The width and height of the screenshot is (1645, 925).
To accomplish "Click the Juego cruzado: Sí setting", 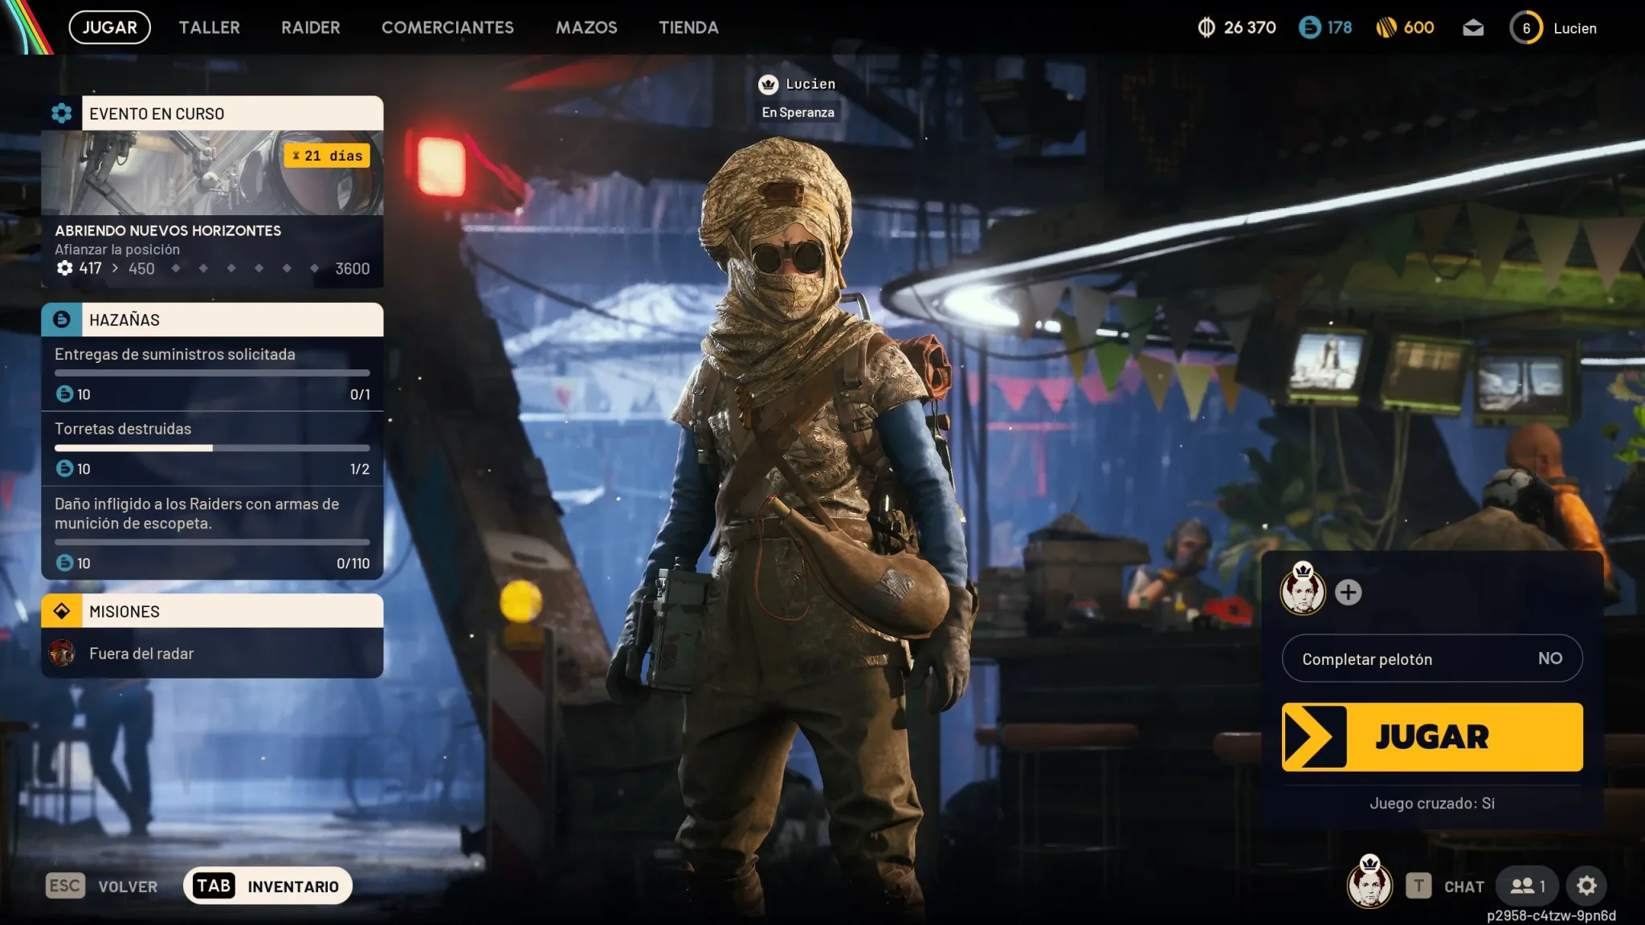I will 1432,803.
